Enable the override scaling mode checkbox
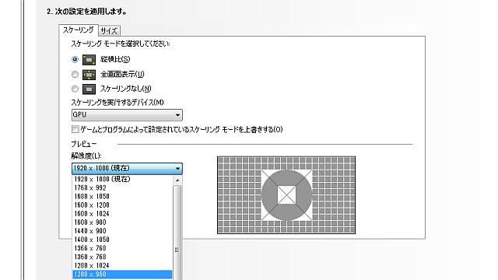The width and height of the screenshot is (498, 280). click(x=75, y=129)
